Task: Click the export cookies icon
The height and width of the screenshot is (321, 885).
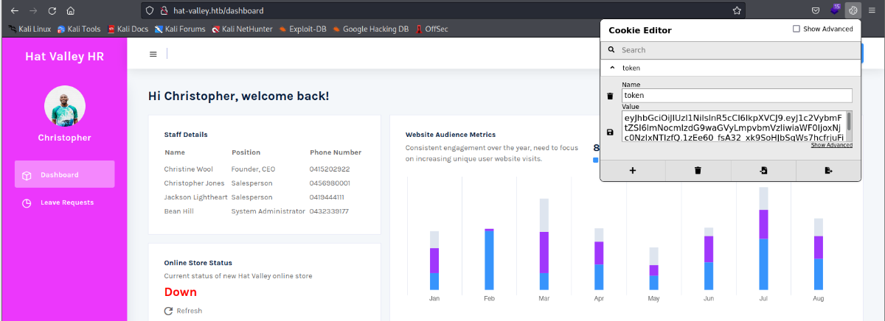Action: [x=828, y=171]
